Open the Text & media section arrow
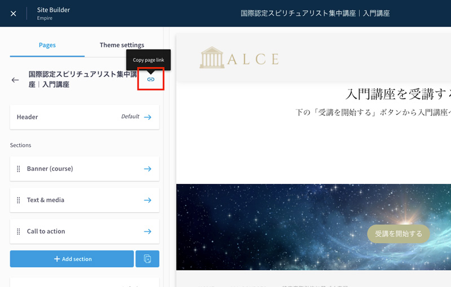Screen dimensions: 451x287 point(147,200)
